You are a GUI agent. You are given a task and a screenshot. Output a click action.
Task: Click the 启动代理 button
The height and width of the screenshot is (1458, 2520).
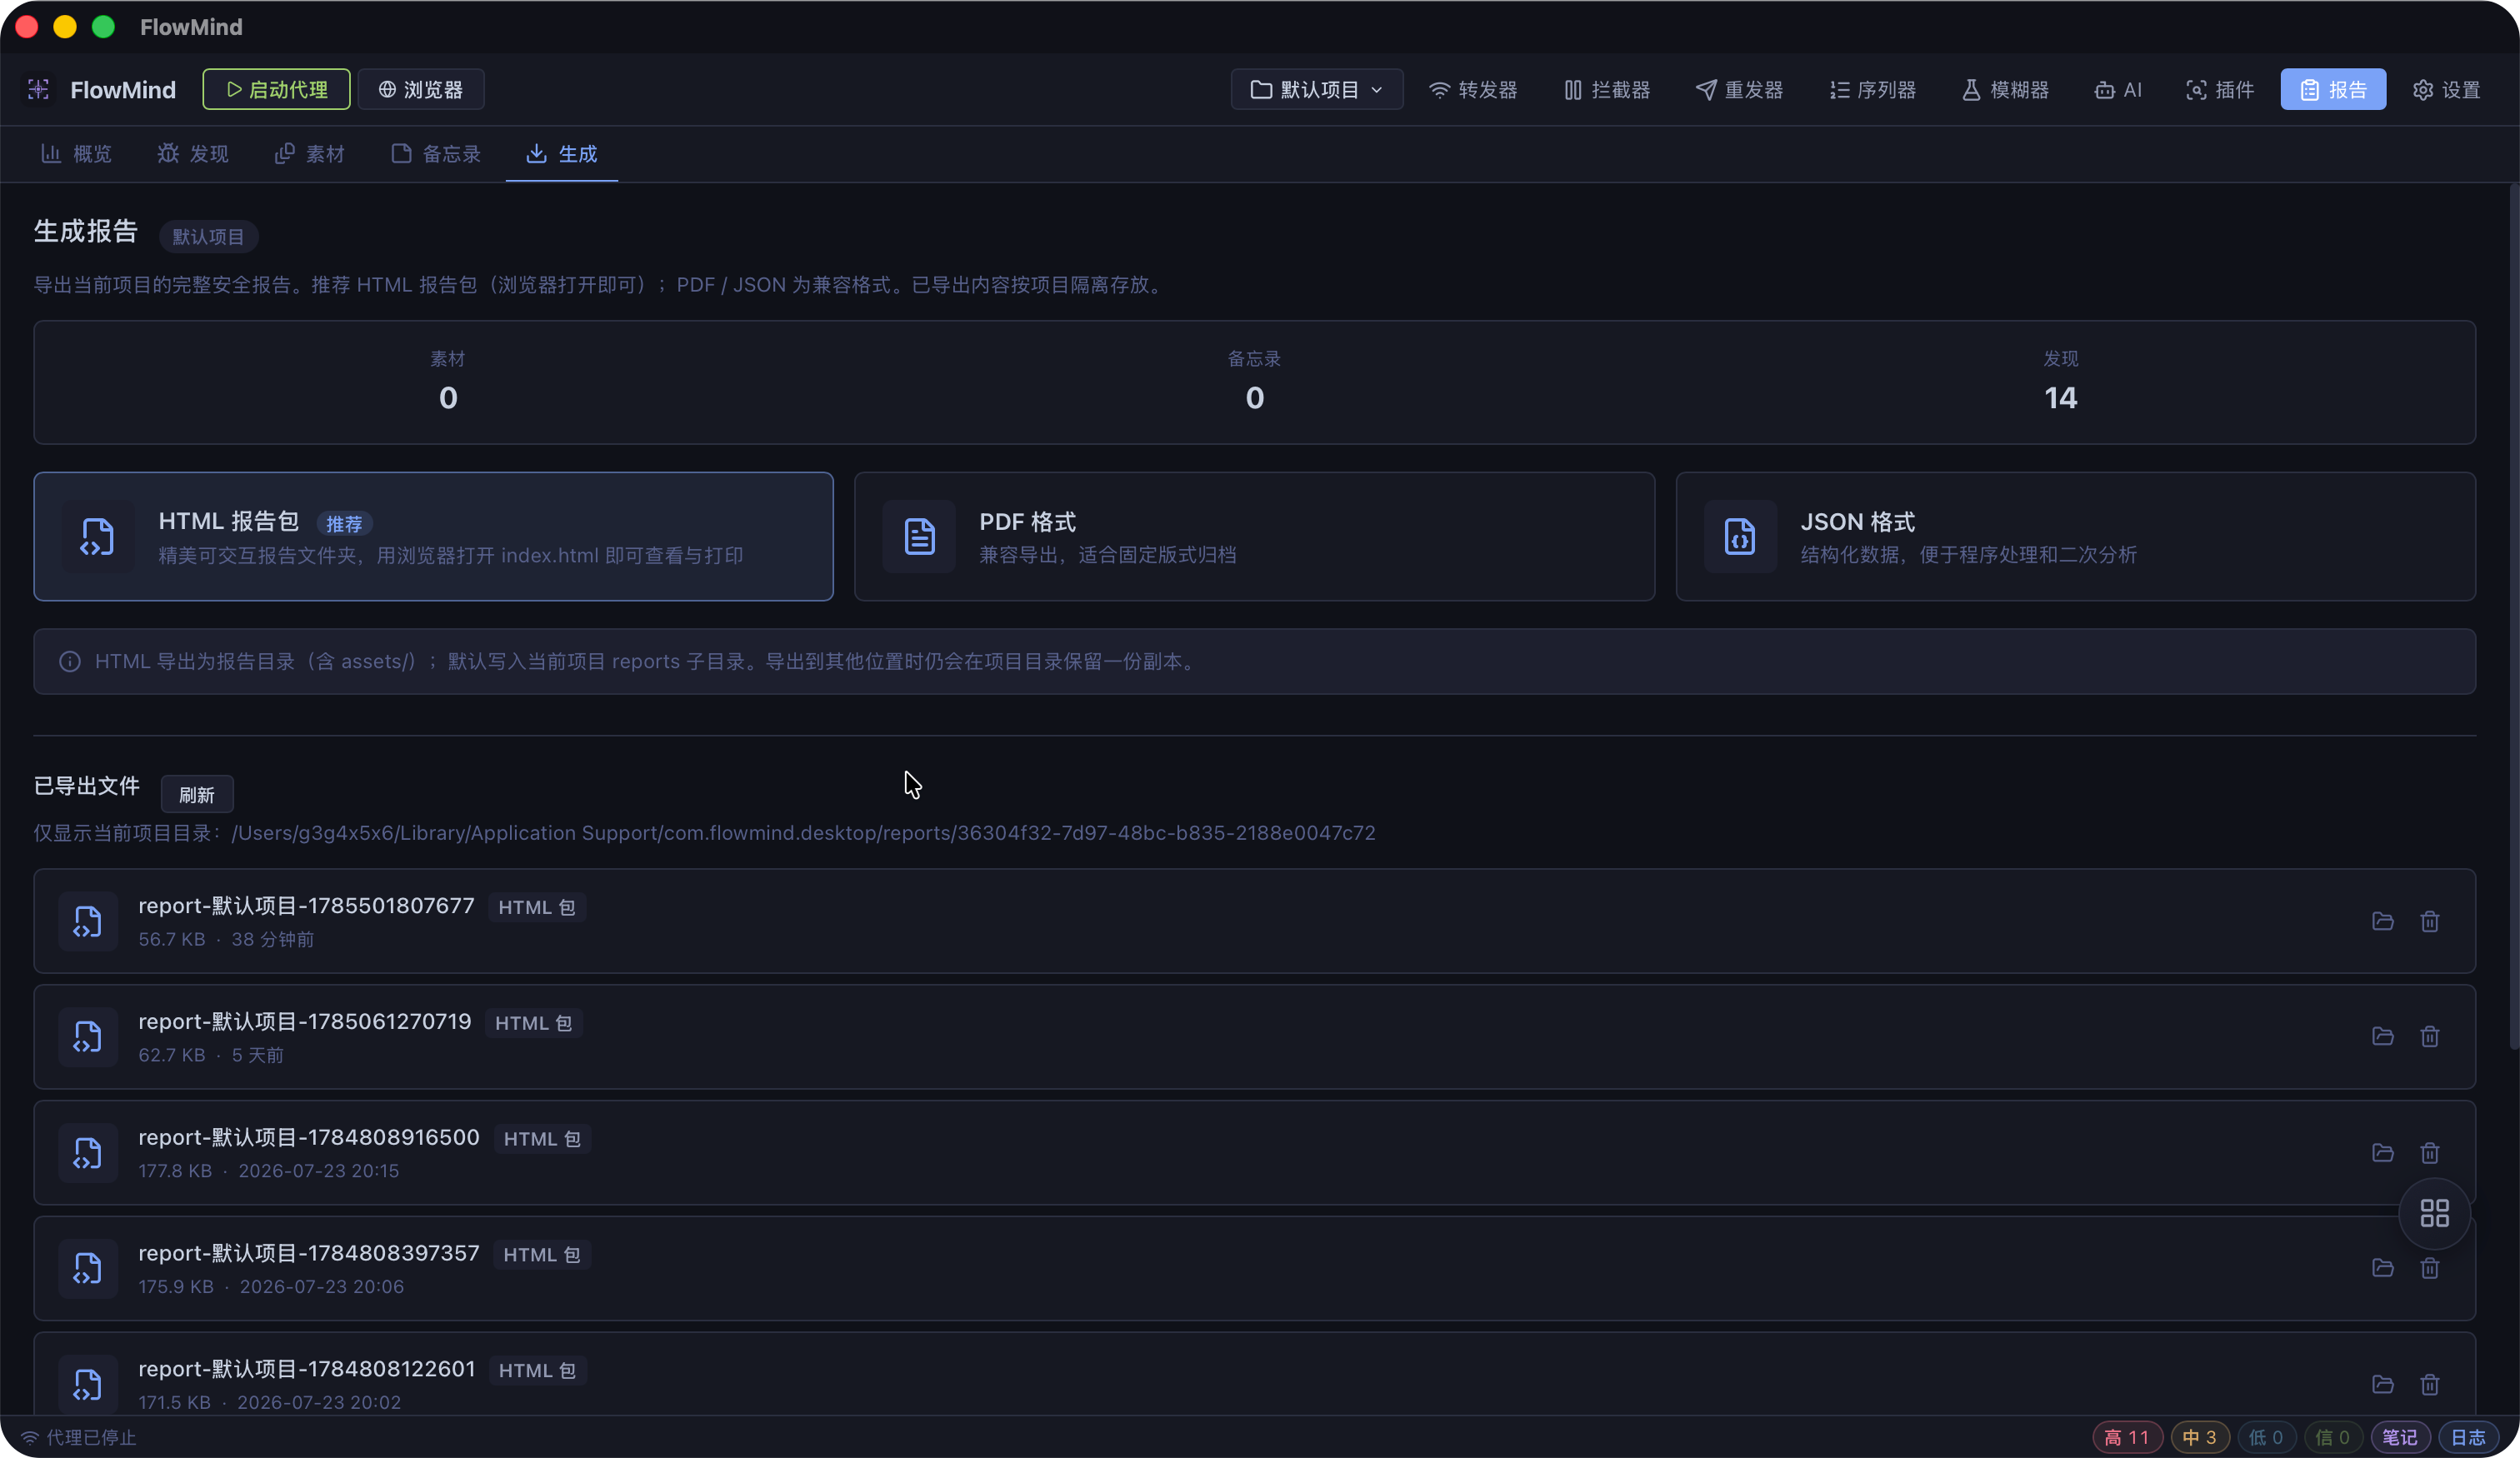pos(277,90)
